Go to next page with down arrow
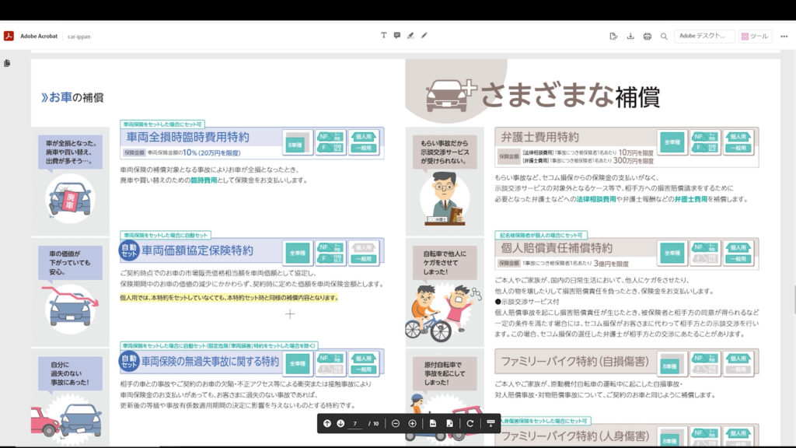Image resolution: width=796 pixels, height=448 pixels. pyautogui.click(x=340, y=423)
